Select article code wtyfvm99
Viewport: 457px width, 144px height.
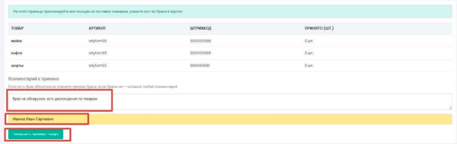coord(98,53)
